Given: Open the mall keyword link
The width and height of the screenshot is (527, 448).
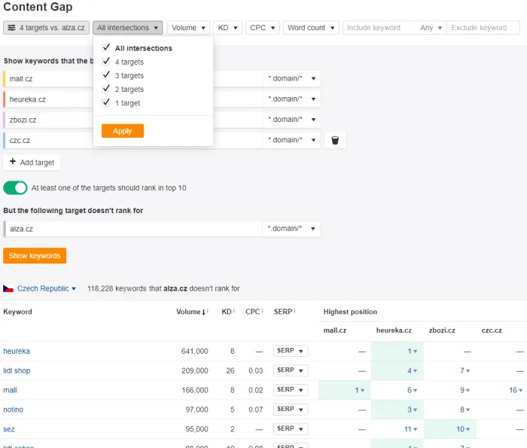Looking at the screenshot, I should tap(10, 390).
